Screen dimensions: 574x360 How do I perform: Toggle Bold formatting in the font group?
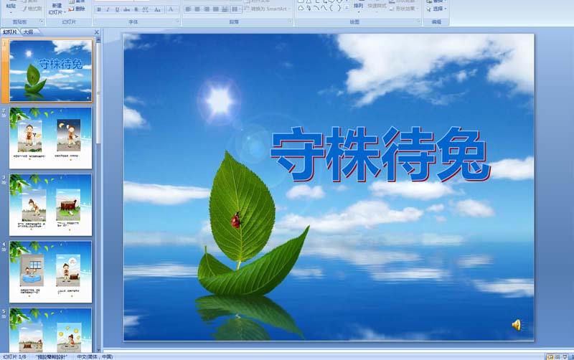coord(99,10)
